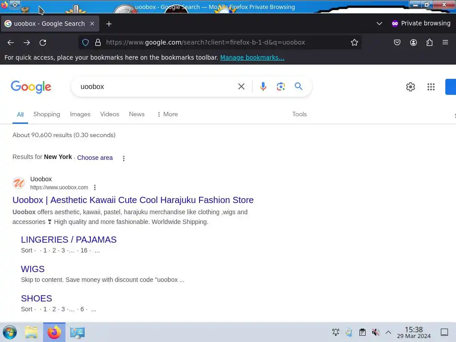456x342 pixels.
Task: Open the Firefox hamburger application menu
Action: pyautogui.click(x=445, y=42)
